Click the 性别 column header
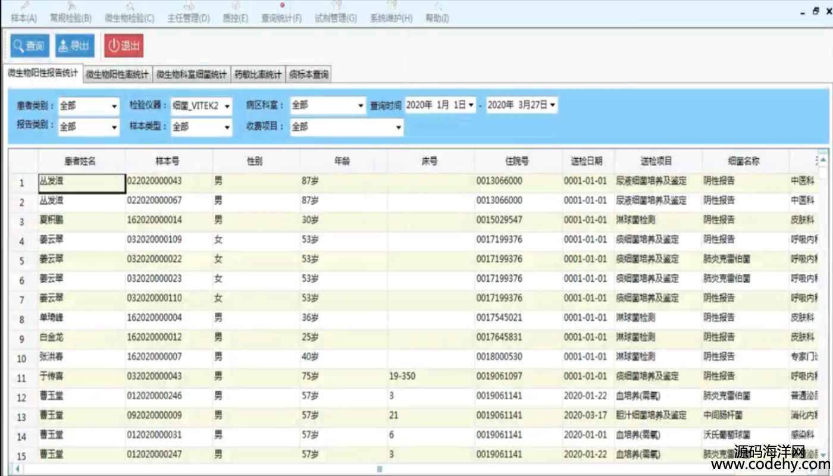The height and width of the screenshot is (476, 833). (256, 161)
